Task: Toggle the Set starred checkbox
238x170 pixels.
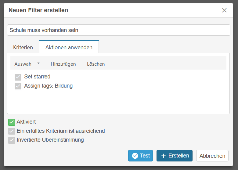Action: point(18,77)
